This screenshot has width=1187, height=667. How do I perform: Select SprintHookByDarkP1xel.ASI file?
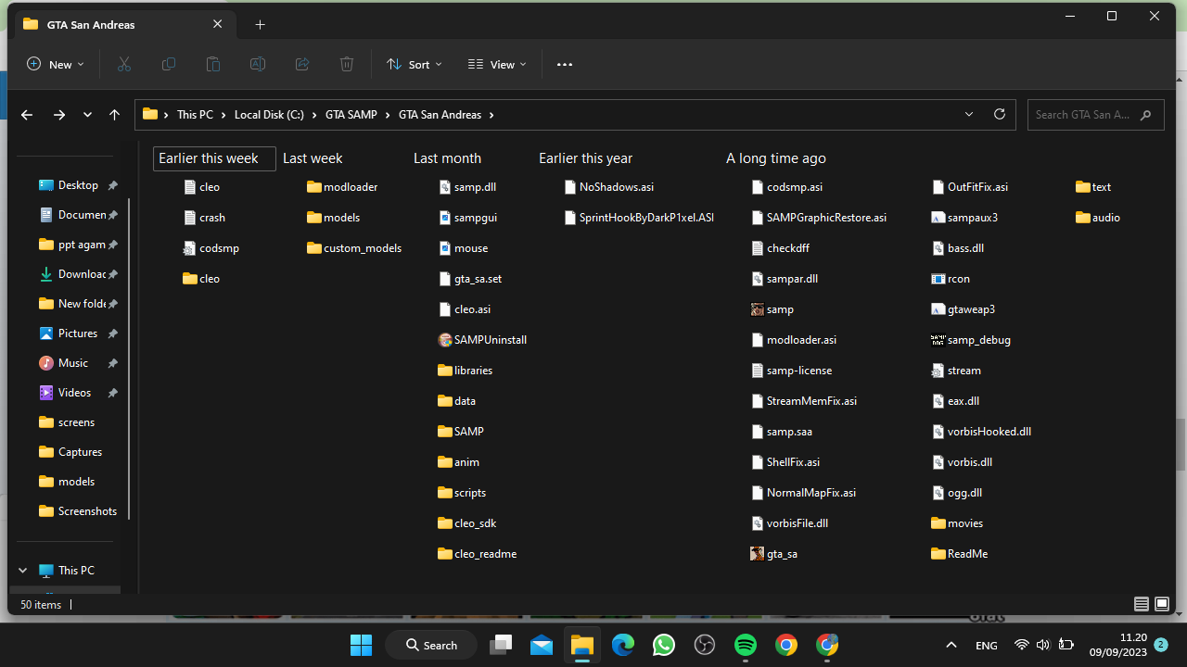click(x=639, y=218)
